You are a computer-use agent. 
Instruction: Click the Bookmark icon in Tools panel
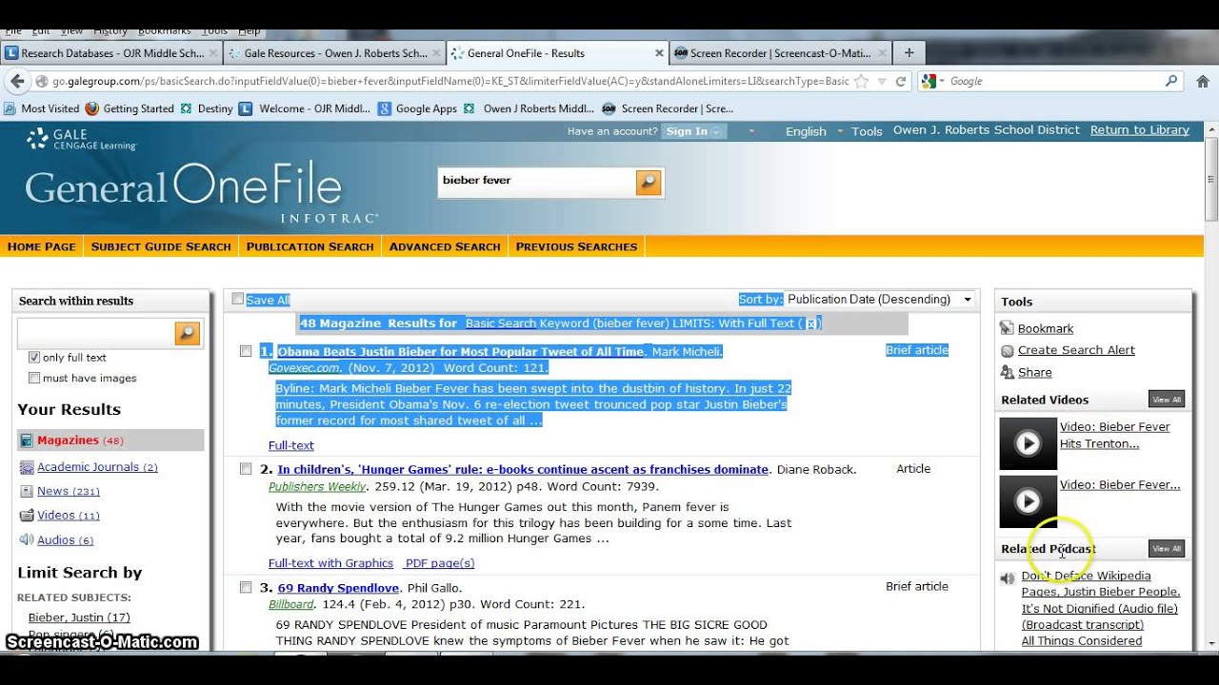(x=1007, y=328)
